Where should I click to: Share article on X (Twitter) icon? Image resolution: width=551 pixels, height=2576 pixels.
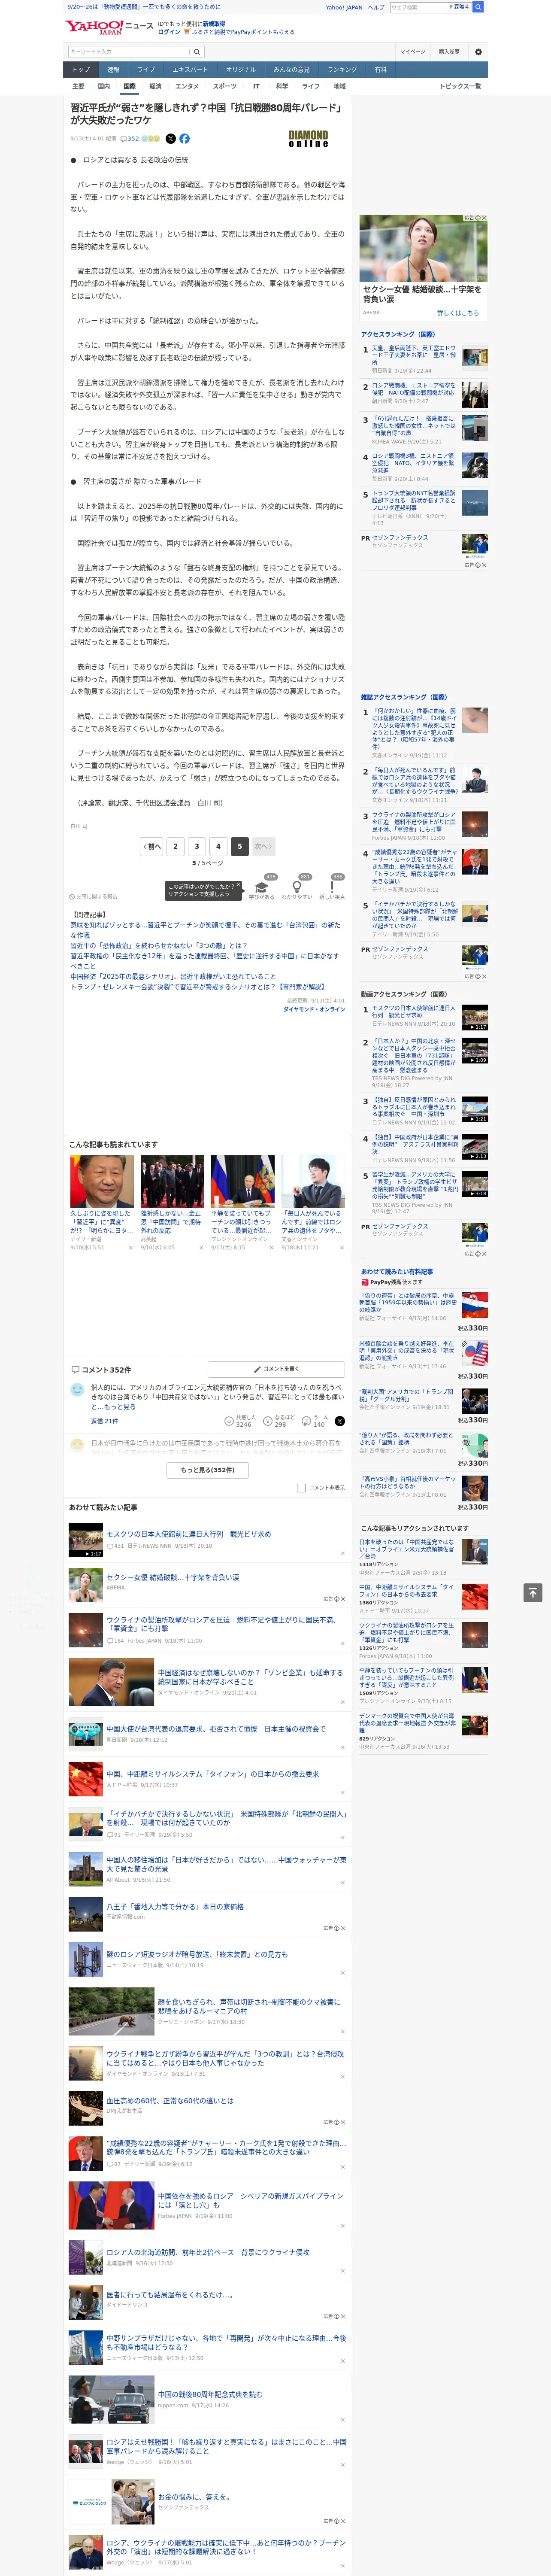(170, 139)
